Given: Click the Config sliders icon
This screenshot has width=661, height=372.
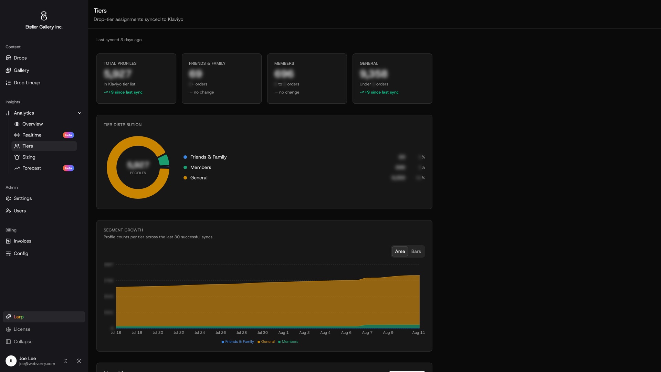Looking at the screenshot, I should (8, 254).
